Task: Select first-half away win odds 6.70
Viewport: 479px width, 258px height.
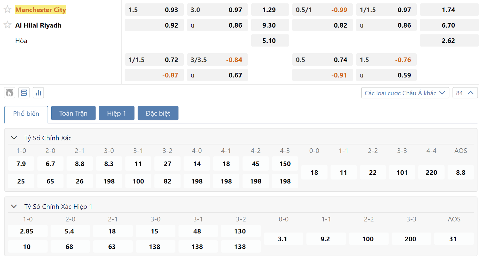Action: [449, 25]
